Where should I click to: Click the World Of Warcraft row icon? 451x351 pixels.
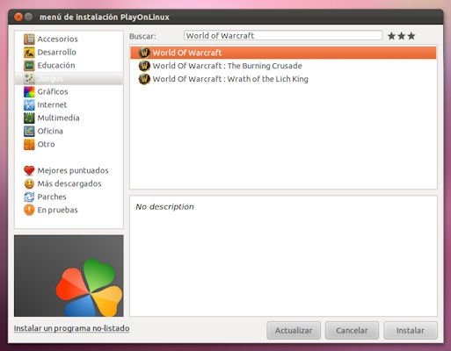click(144, 53)
